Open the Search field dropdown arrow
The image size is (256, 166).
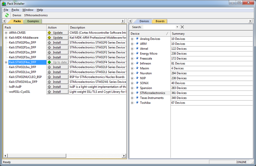pos(177,27)
